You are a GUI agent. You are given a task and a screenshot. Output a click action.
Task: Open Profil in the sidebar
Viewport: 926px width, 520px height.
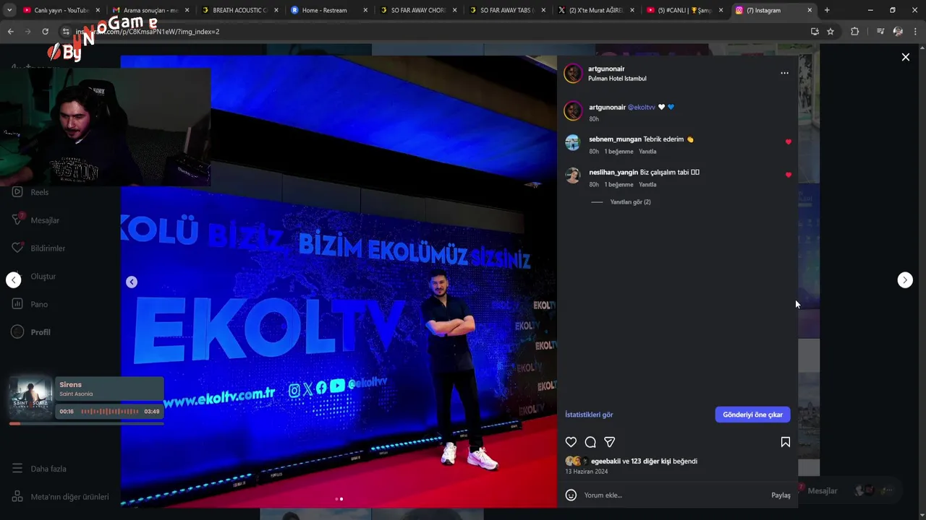click(31, 332)
